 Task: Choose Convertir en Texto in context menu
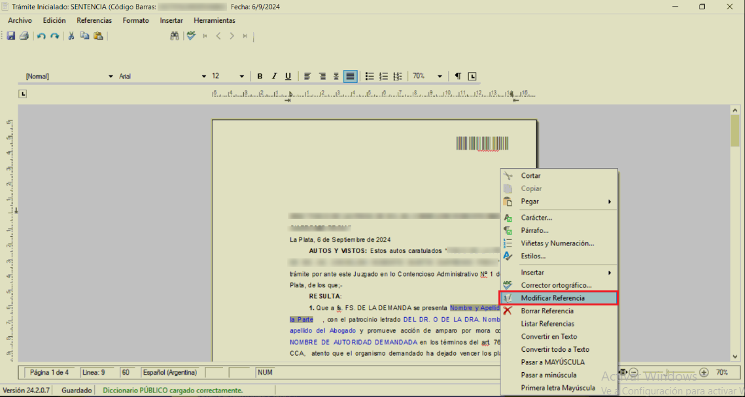click(559, 337)
